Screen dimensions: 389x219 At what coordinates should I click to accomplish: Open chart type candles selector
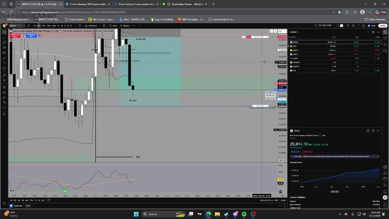click(80, 26)
